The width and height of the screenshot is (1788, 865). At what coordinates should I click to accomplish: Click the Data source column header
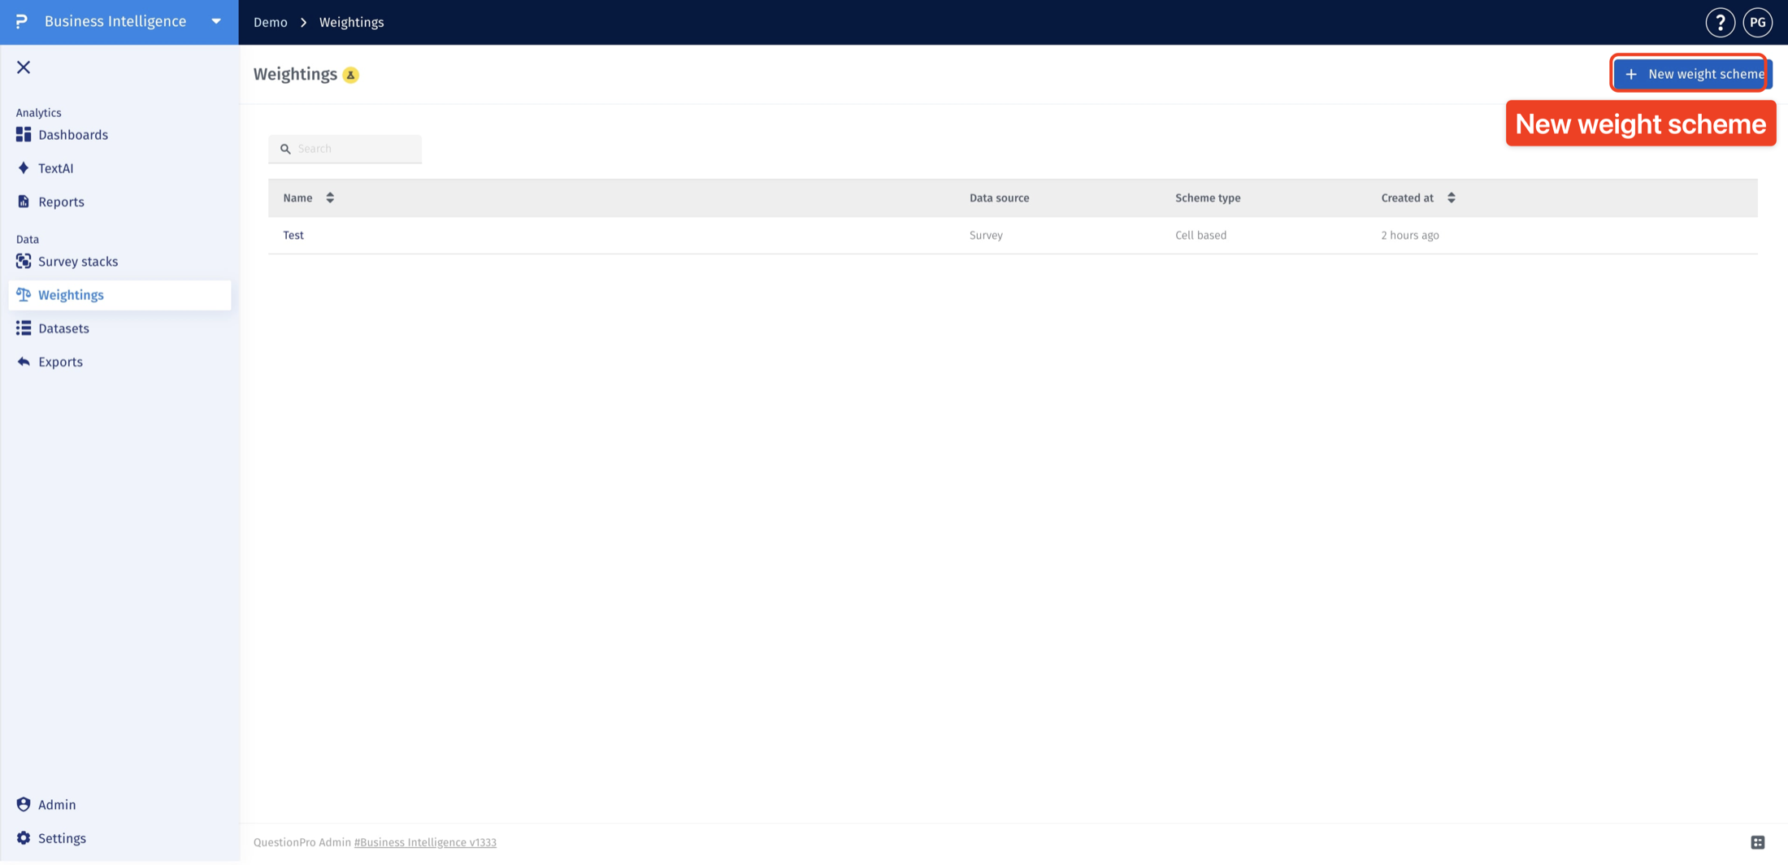coord(999,198)
